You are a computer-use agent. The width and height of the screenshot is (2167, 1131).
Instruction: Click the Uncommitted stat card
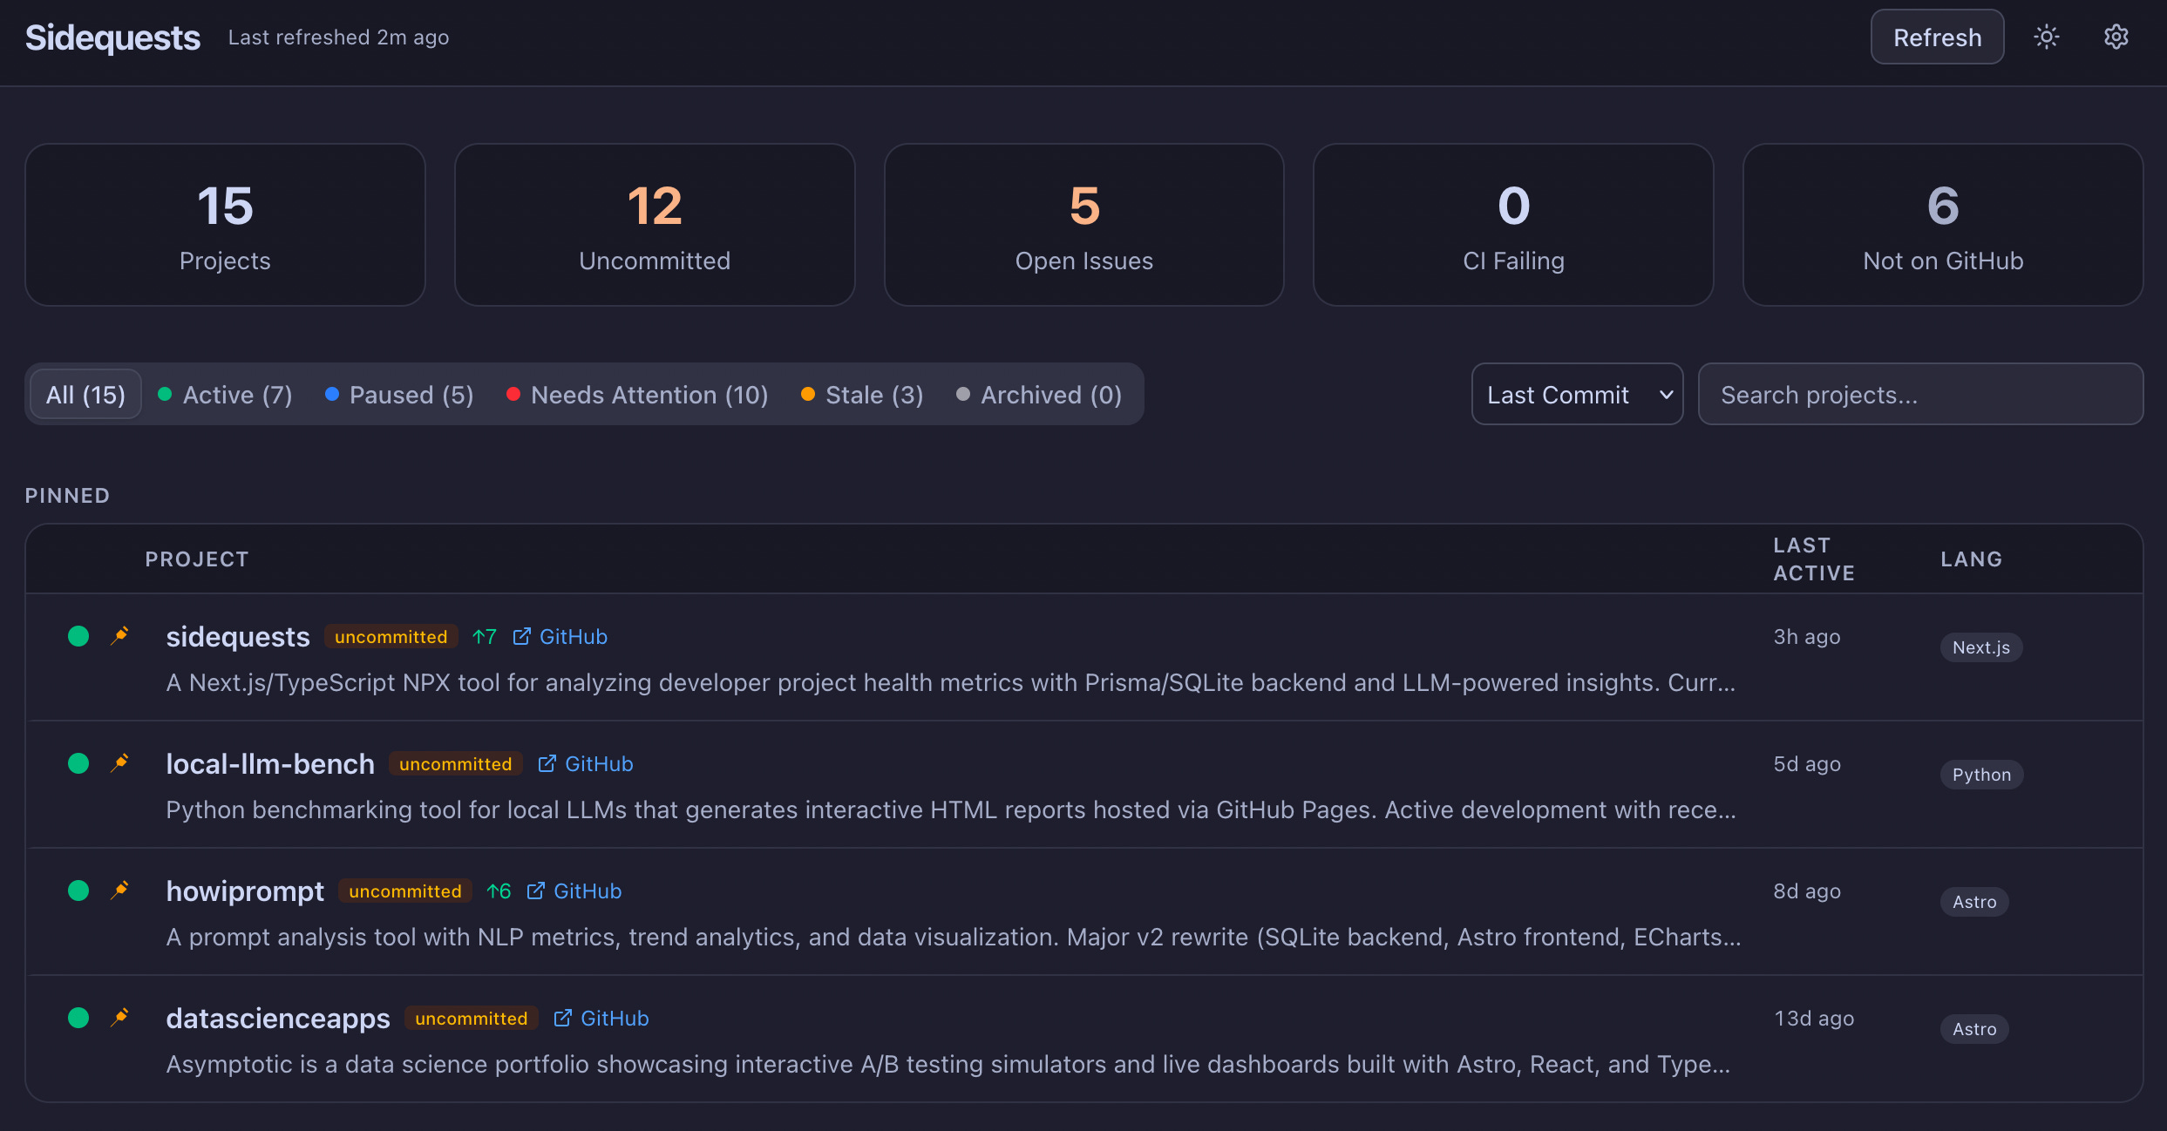[654, 225]
